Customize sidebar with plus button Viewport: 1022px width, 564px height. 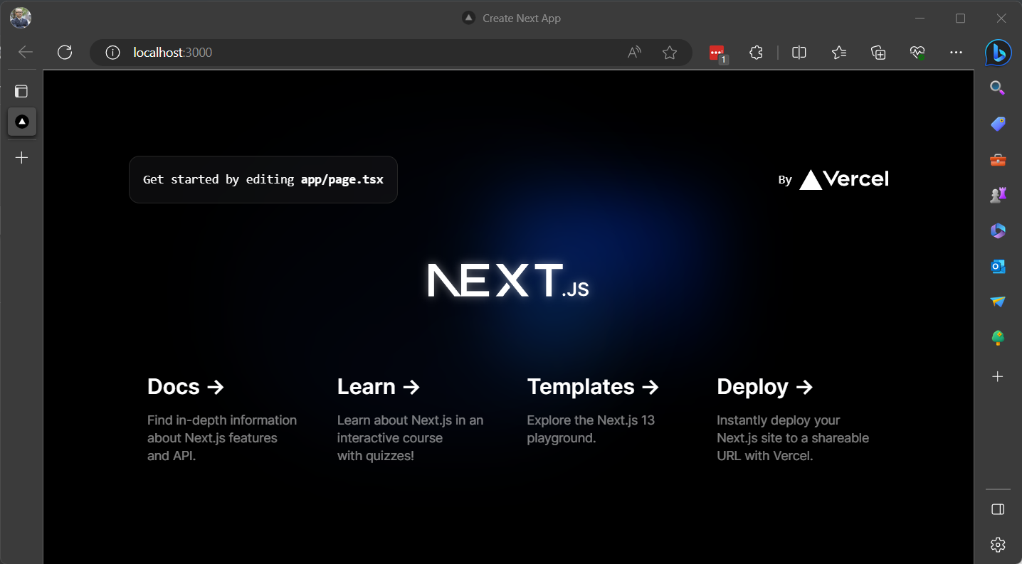click(998, 376)
